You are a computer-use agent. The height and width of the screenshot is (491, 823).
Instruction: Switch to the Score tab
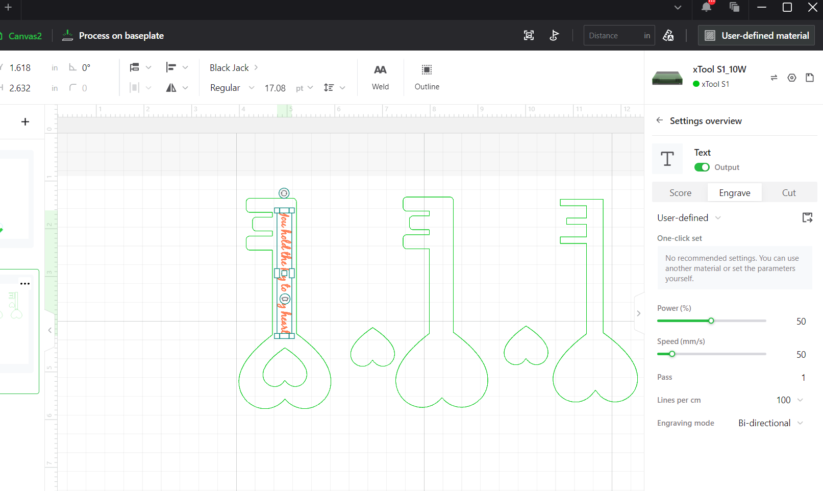(x=680, y=192)
